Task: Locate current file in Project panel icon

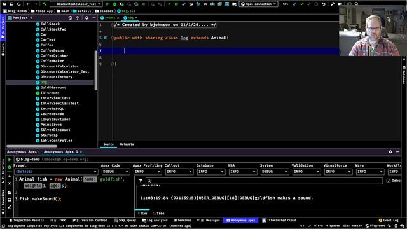Action: tap(71, 18)
